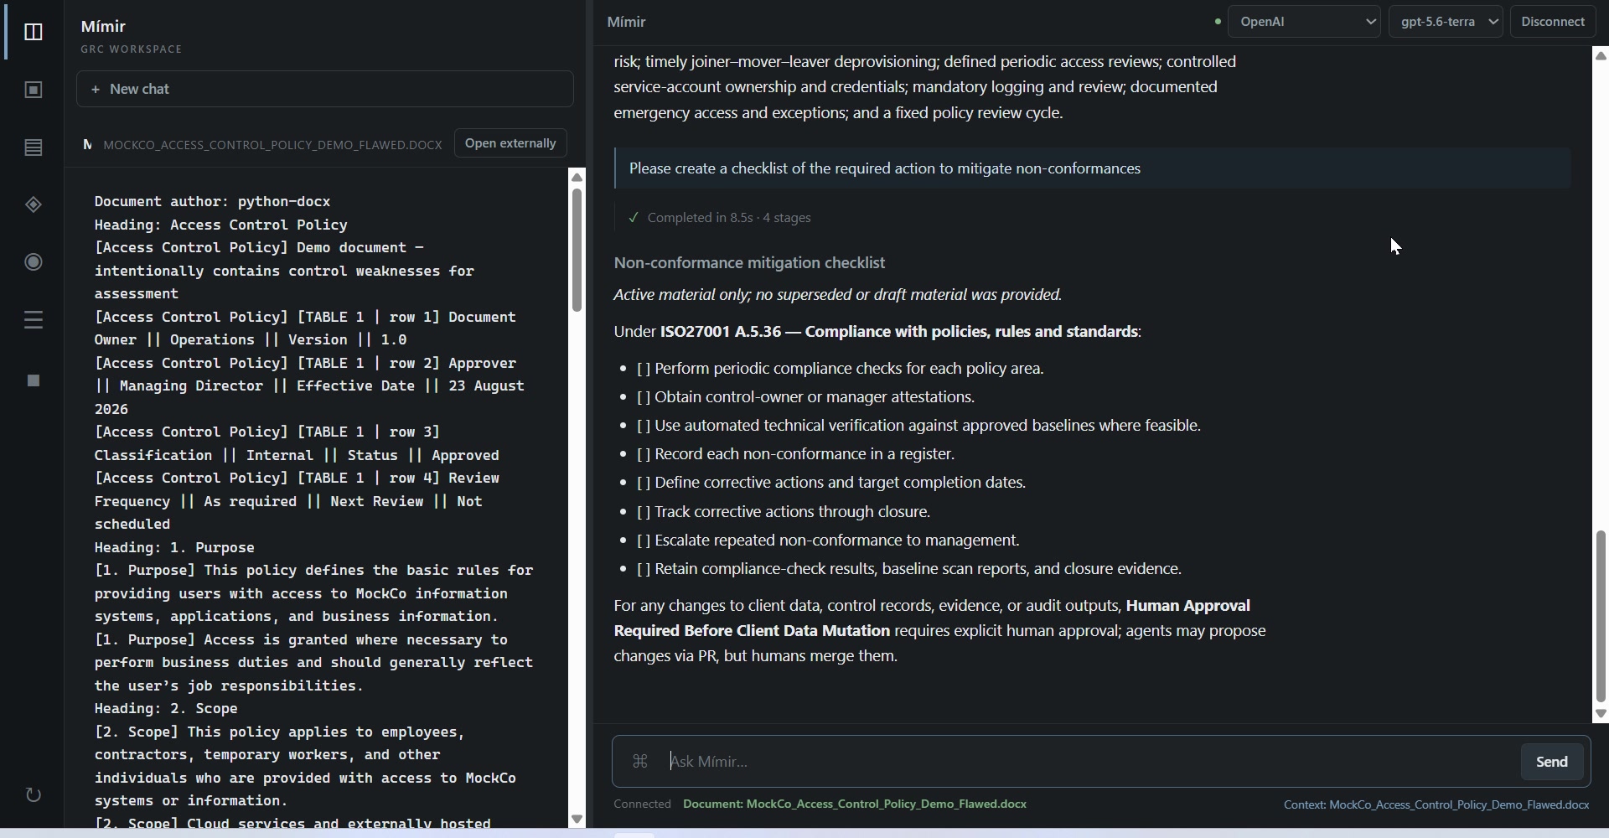Click the Open externally button
This screenshot has width=1609, height=838.
[x=510, y=143]
